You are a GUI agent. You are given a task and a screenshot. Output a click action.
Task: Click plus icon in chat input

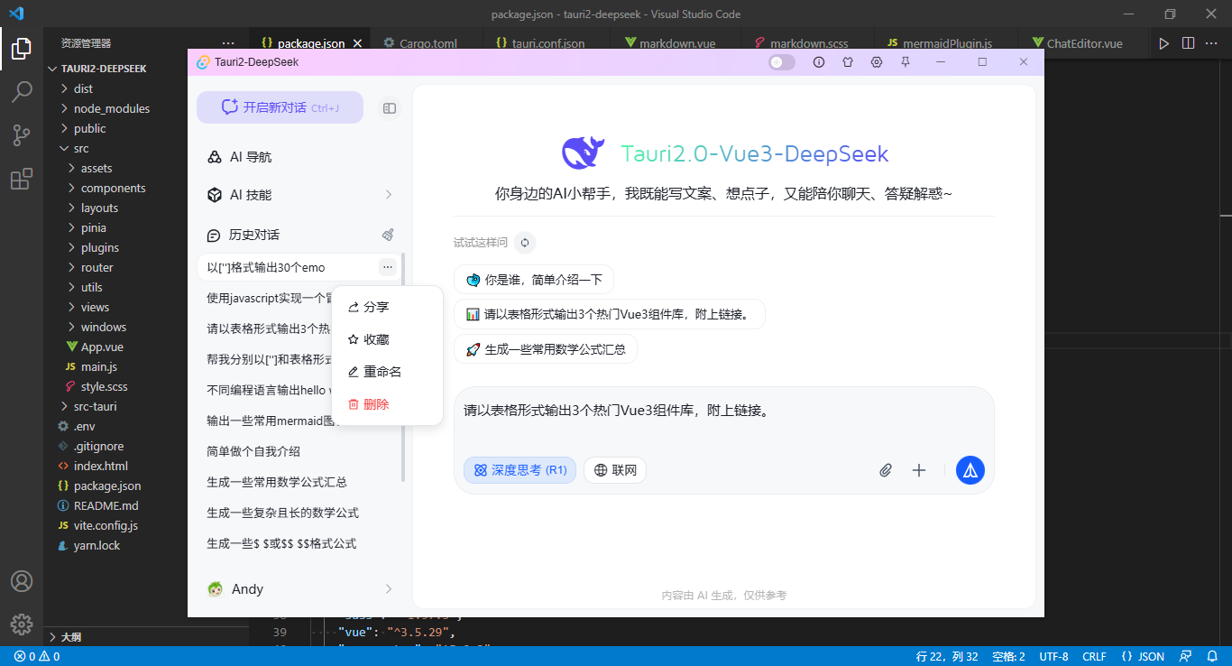pyautogui.click(x=919, y=470)
